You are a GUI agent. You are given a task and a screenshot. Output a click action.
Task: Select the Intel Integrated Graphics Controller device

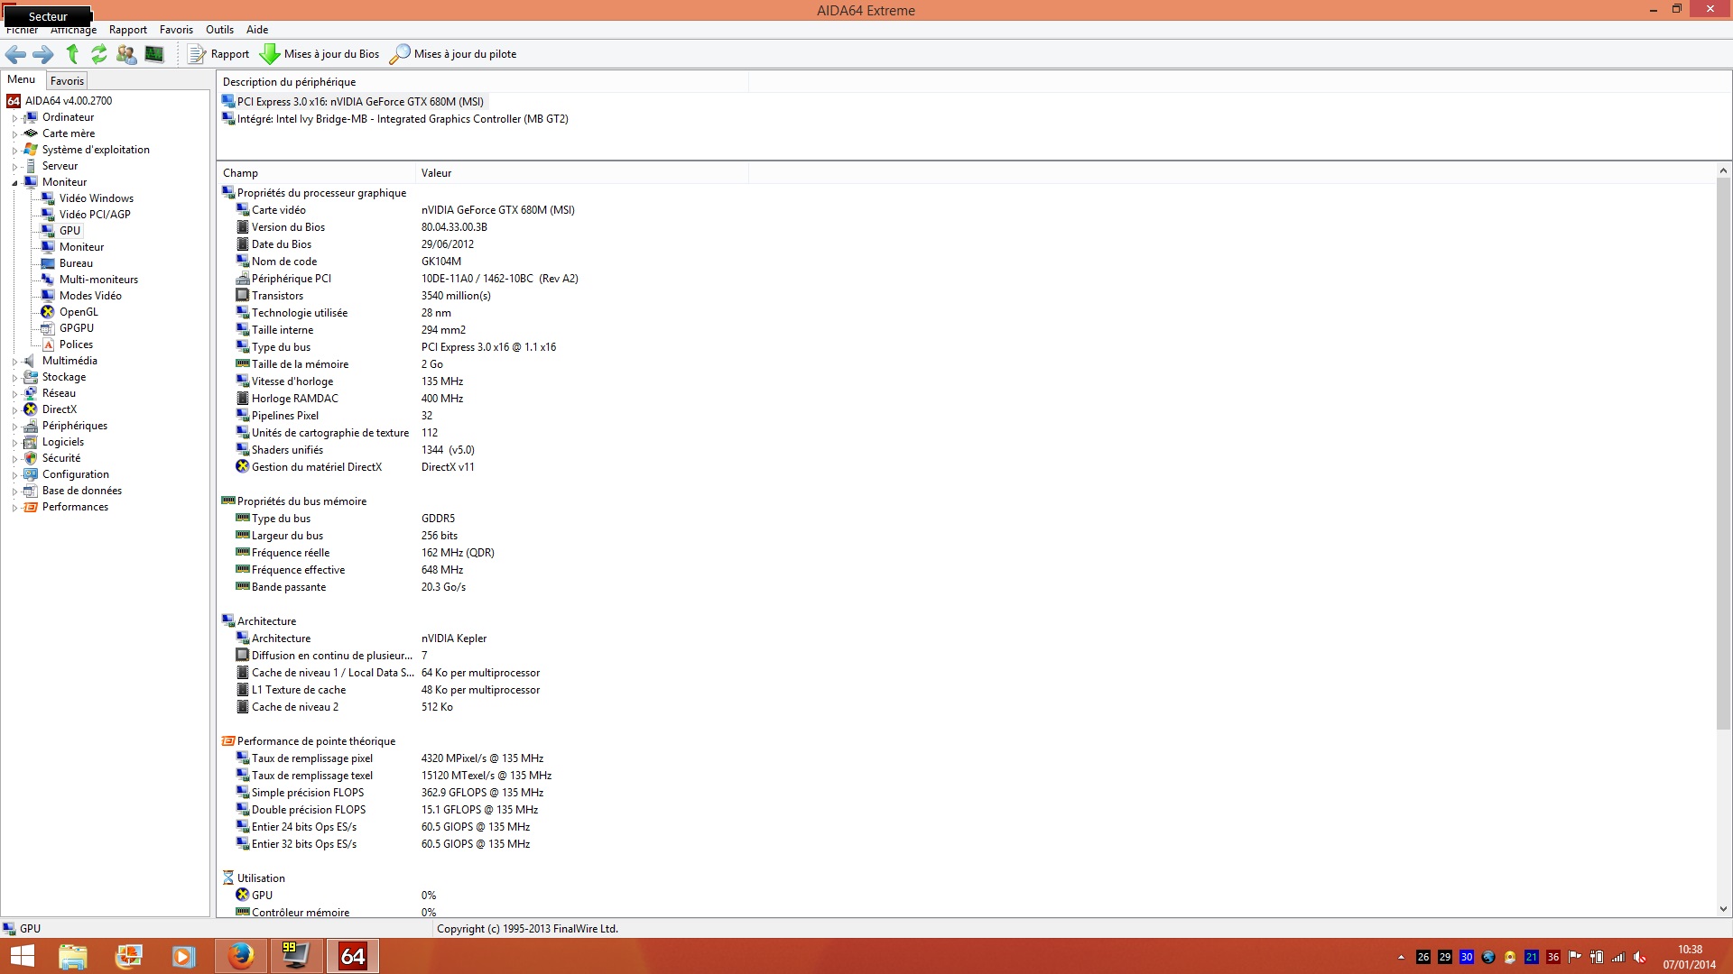point(402,119)
